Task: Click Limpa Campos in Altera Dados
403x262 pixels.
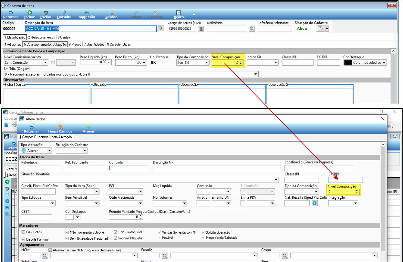Action: 60,128
